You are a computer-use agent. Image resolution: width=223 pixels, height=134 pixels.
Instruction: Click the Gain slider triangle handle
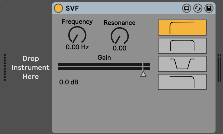[x=143, y=74]
